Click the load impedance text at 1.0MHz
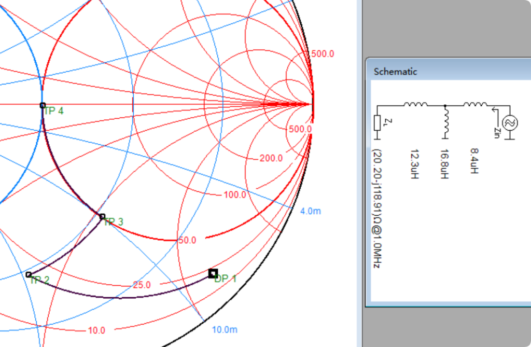This screenshot has width=531, height=347. tap(377, 209)
